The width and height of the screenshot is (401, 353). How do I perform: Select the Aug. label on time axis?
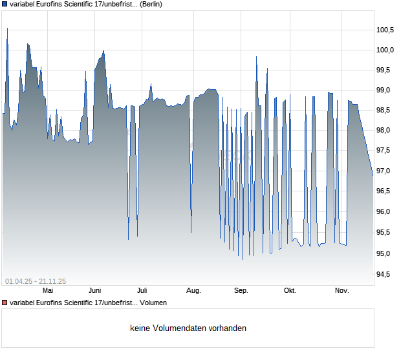193,291
